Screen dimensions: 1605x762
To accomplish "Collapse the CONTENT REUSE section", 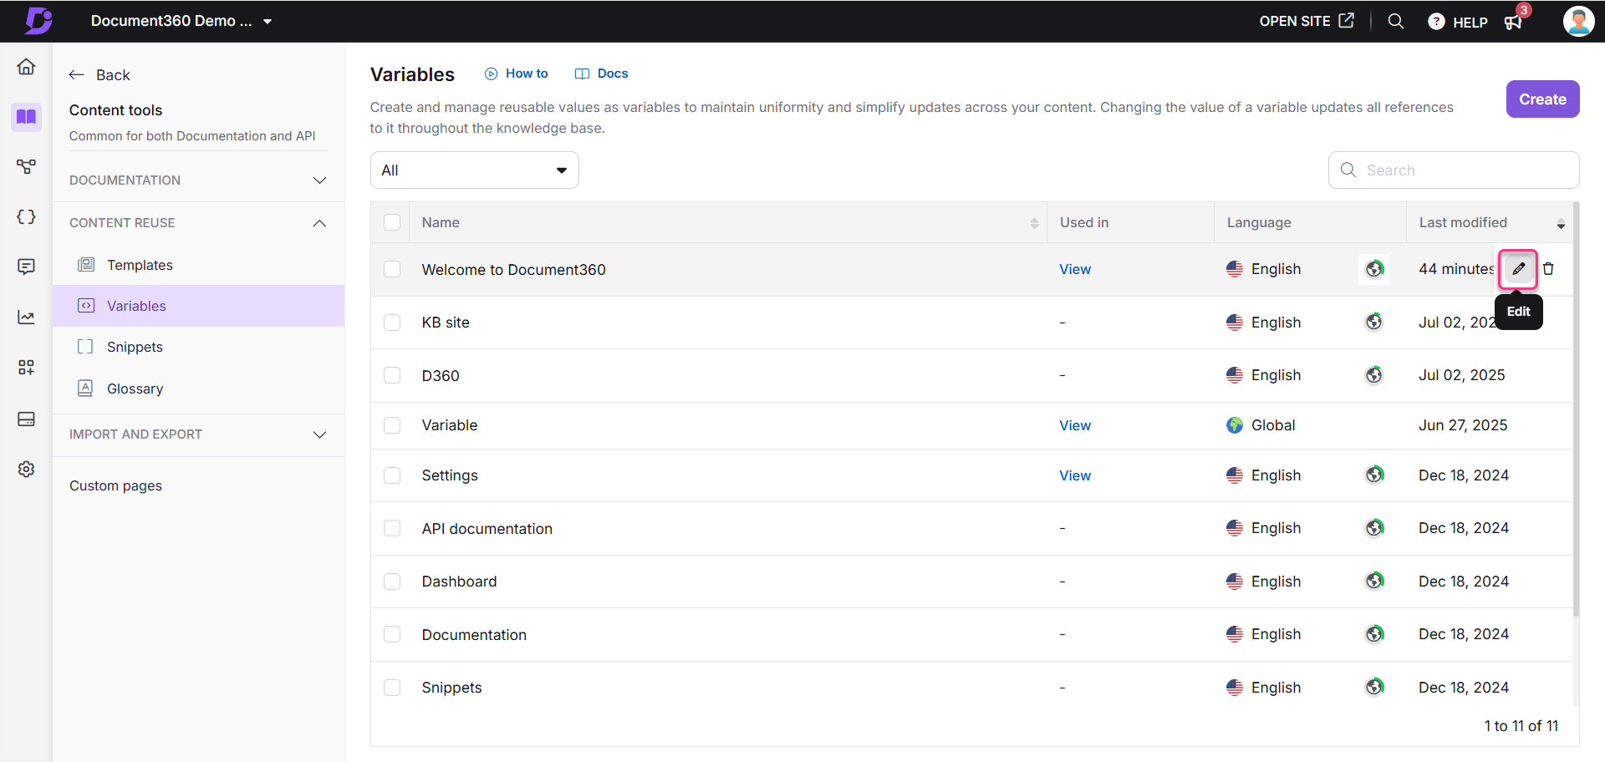I will coord(198,223).
